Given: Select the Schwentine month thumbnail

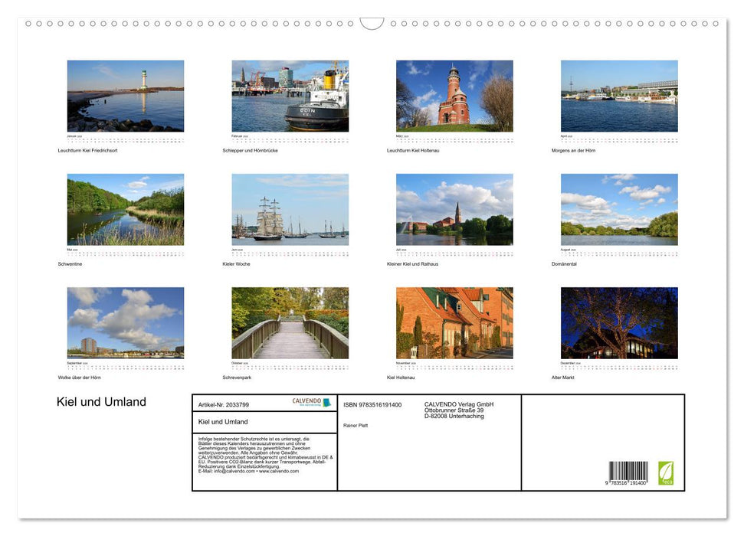Looking at the screenshot, I should click(x=126, y=208).
